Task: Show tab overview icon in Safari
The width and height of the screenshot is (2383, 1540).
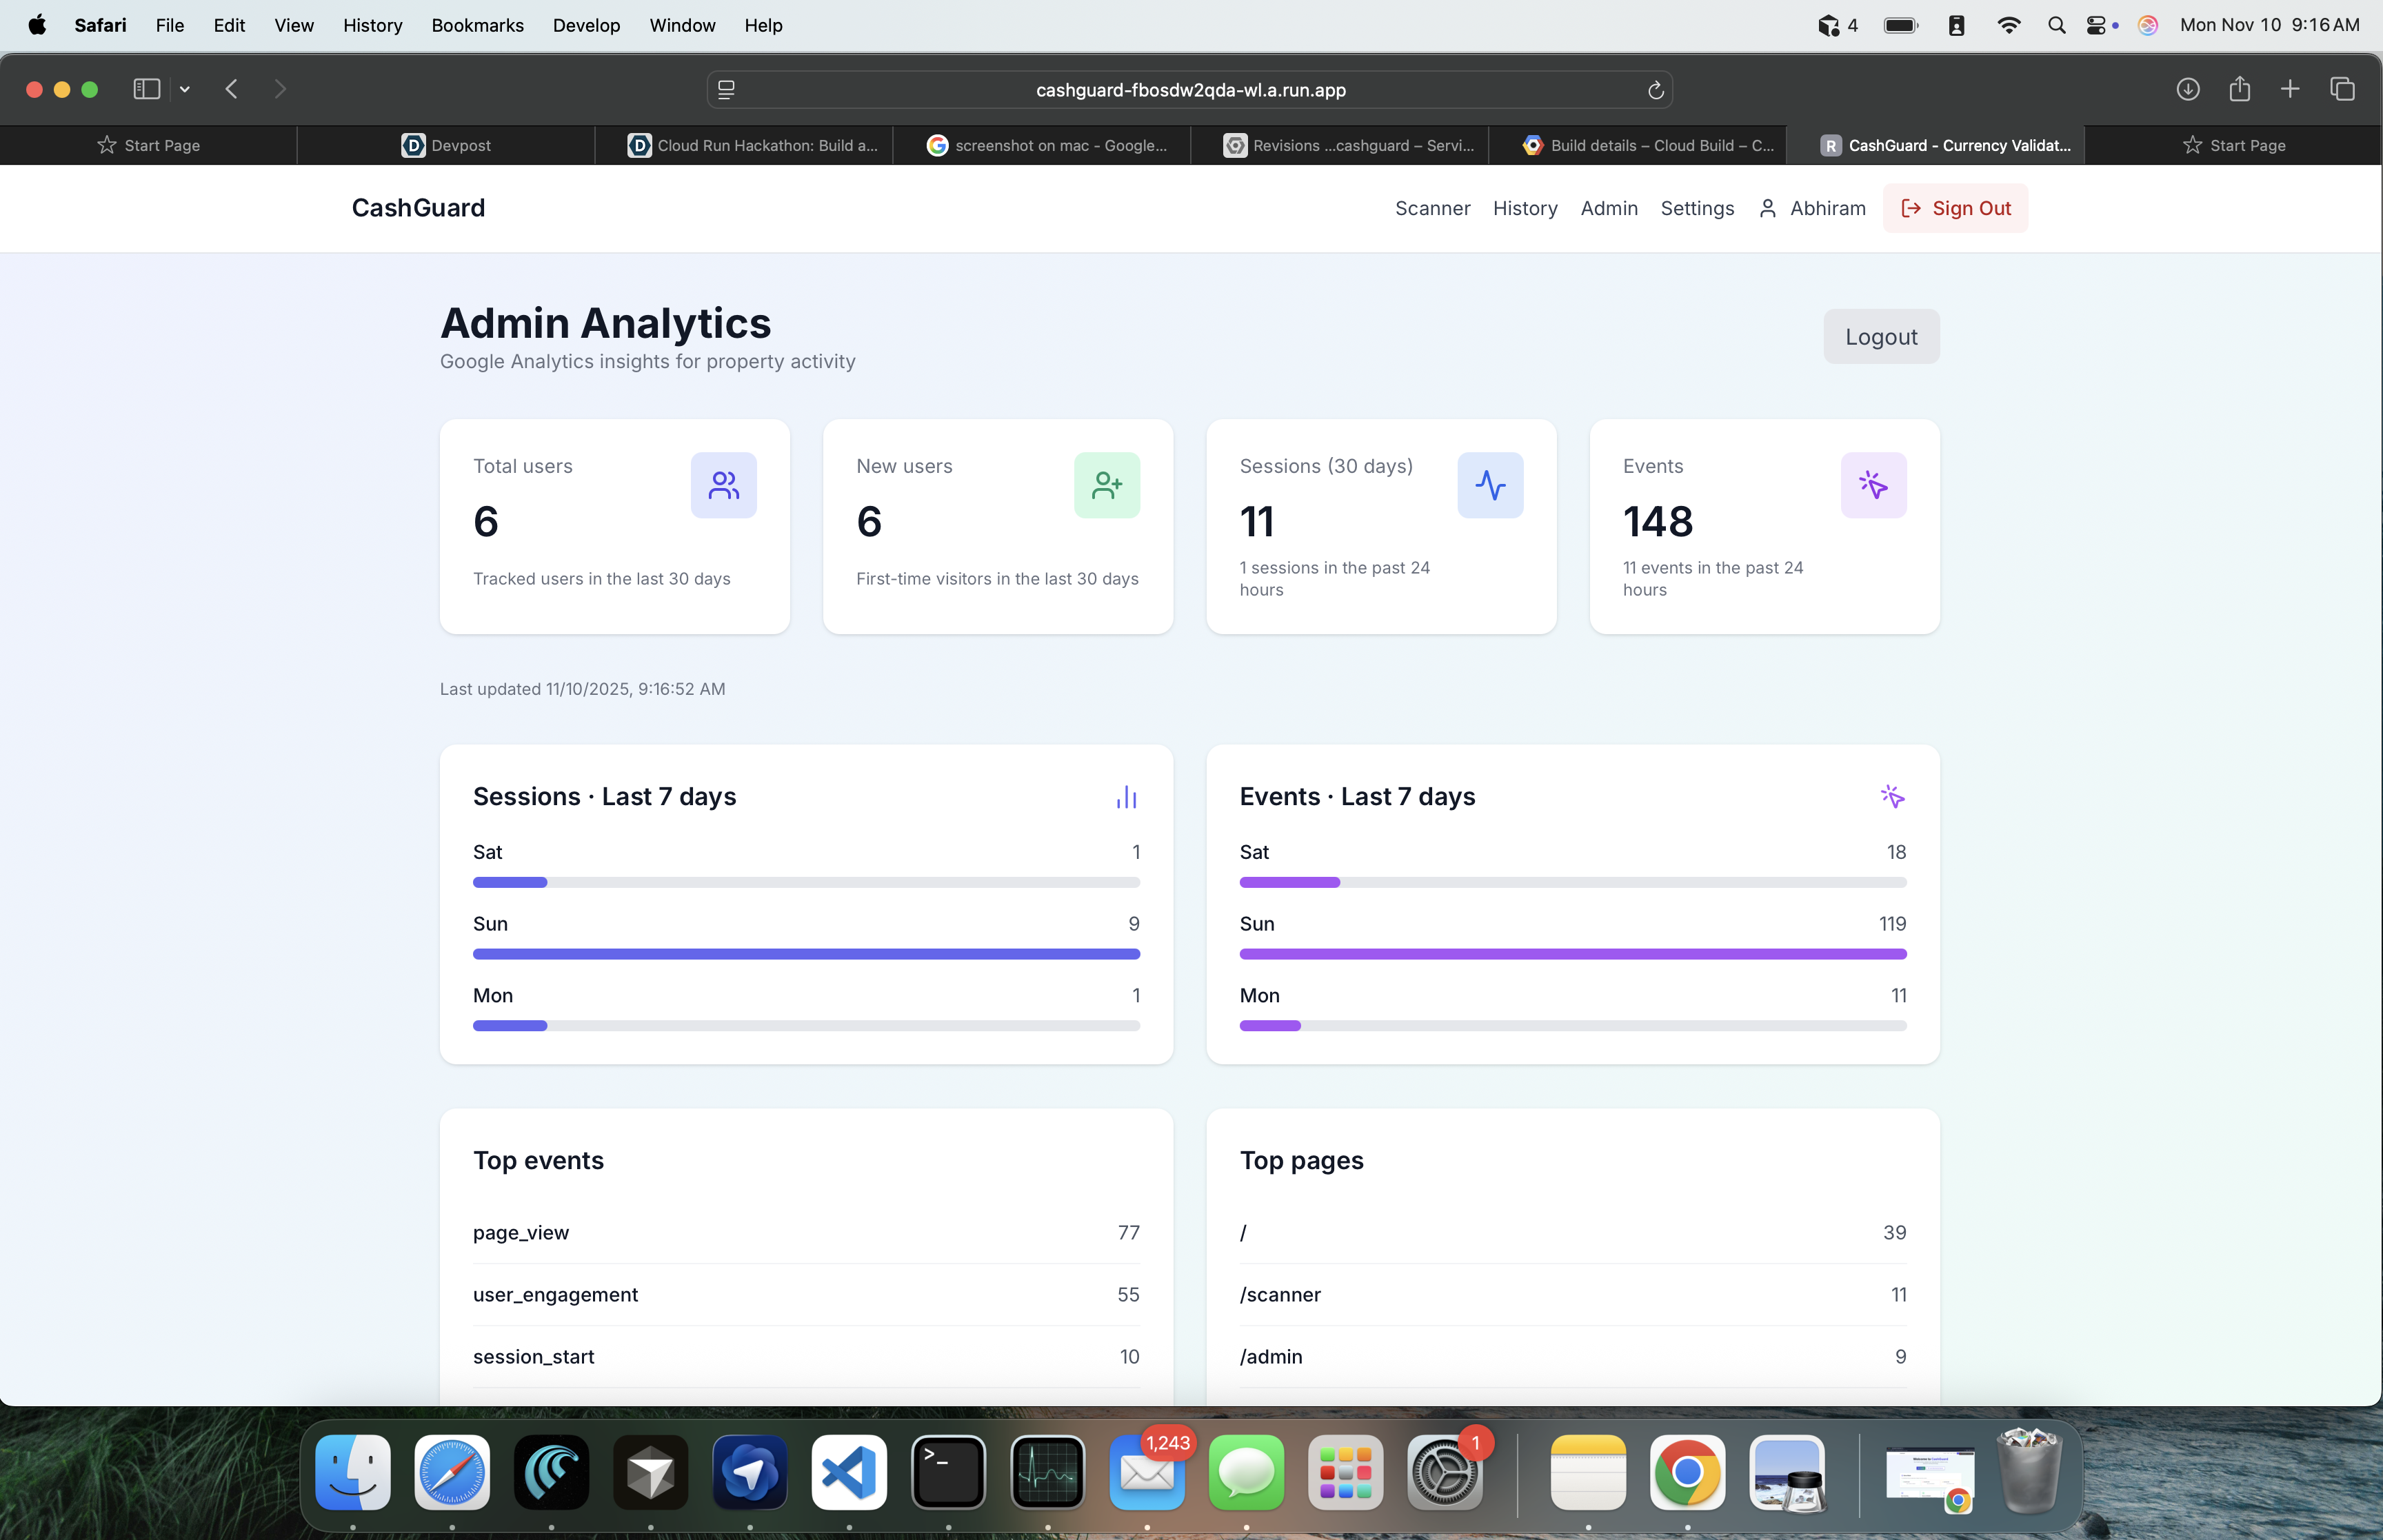Action: (2342, 89)
